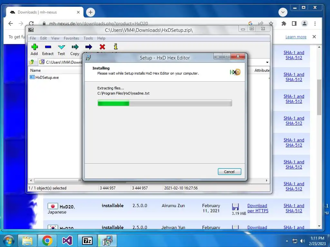Open a new Chrome tab with plus button
The height and width of the screenshot is (247, 330).
91,12
